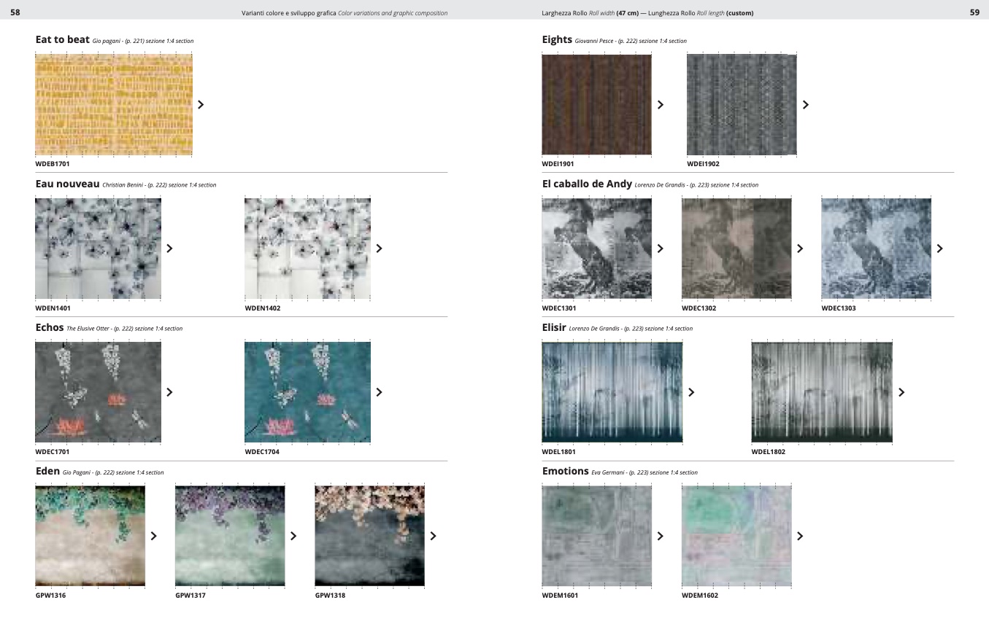Open the Eat to beat yellow pattern thumbnail
Screen dimensions: 989x640
[114, 104]
